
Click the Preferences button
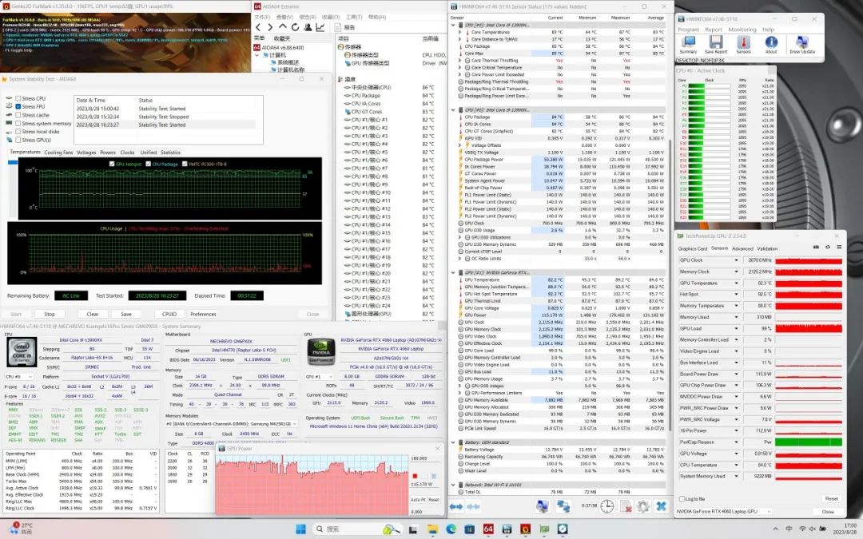(x=203, y=314)
